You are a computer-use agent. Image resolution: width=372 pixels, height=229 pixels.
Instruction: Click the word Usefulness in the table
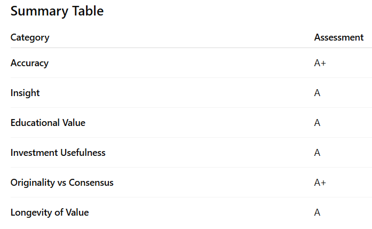[x=83, y=153]
